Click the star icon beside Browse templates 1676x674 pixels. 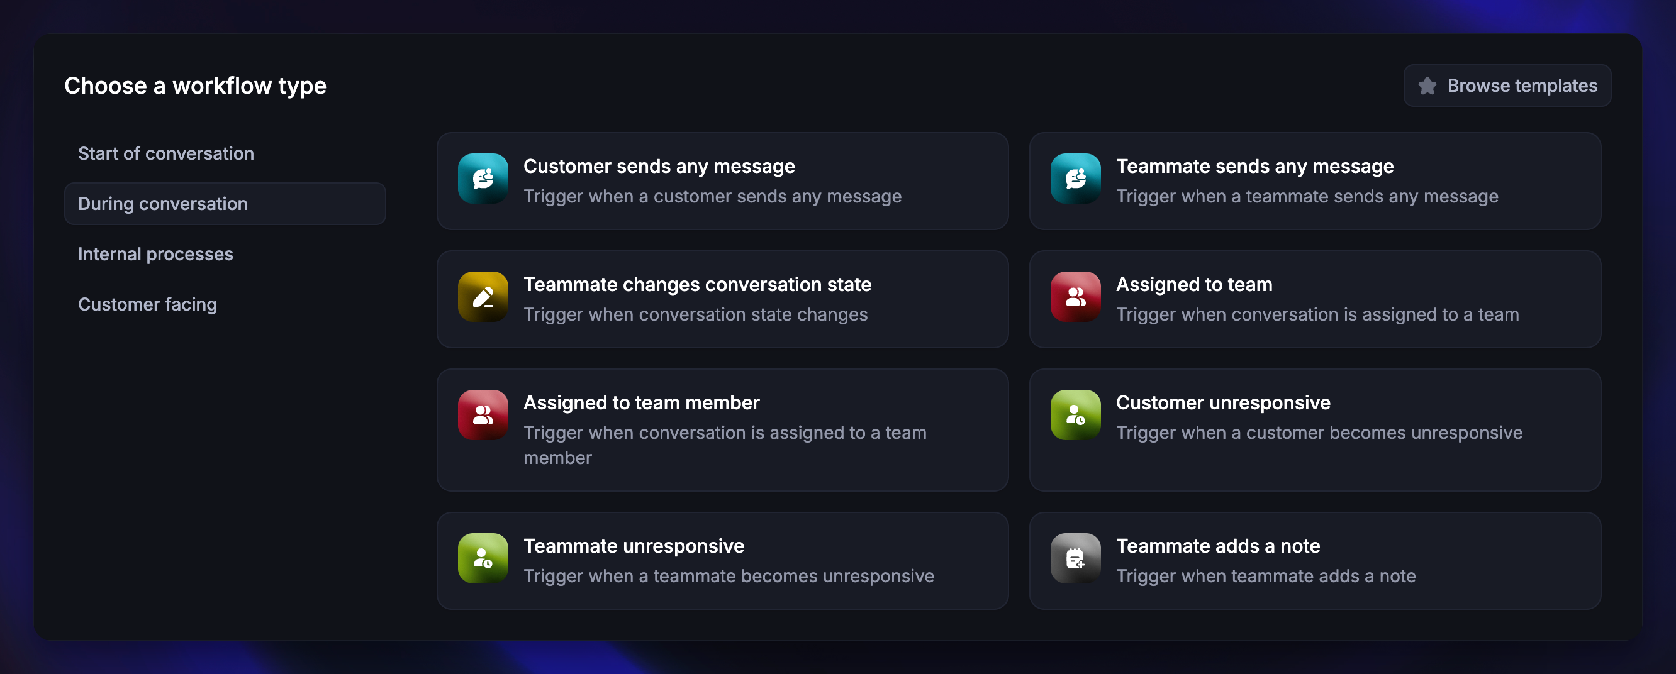[1427, 86]
